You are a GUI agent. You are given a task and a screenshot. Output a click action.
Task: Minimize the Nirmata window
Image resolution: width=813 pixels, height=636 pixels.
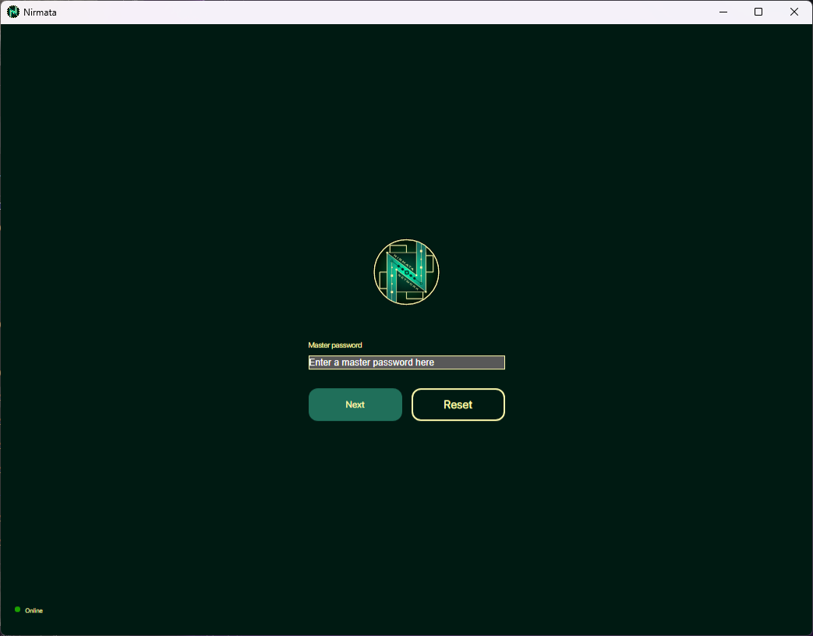tap(723, 12)
